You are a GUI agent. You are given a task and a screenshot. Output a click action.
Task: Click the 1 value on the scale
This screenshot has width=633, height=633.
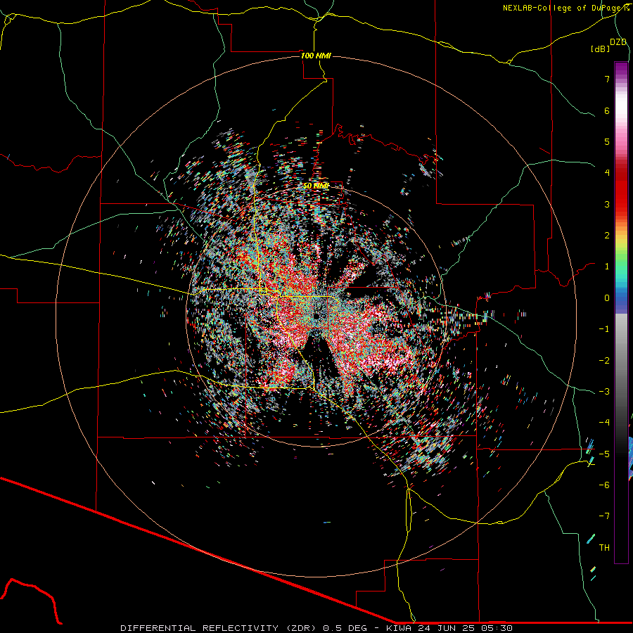pyautogui.click(x=607, y=267)
